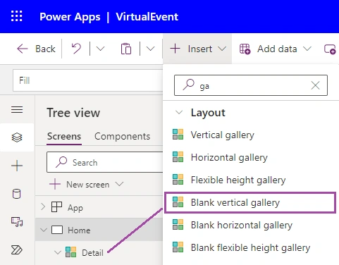Click the paste clipboard icon
Image resolution: width=339 pixels, height=265 pixels.
126,49
